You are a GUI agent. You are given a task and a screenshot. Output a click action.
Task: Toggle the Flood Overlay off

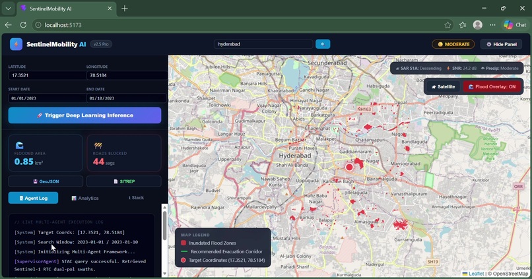tap(492, 87)
